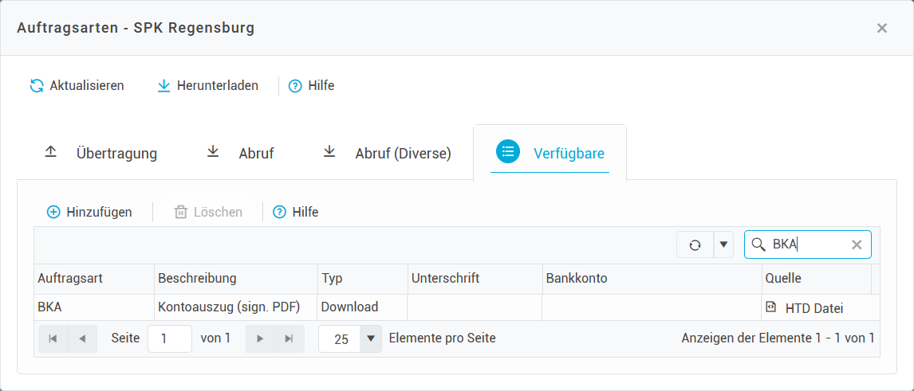Open the Abruf (Diverse) tab

388,154
